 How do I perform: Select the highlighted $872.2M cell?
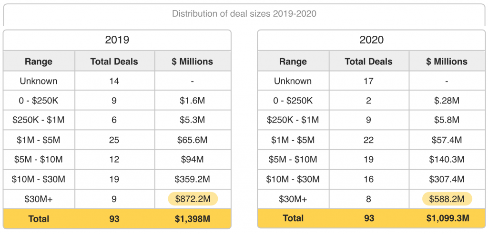[x=193, y=199]
